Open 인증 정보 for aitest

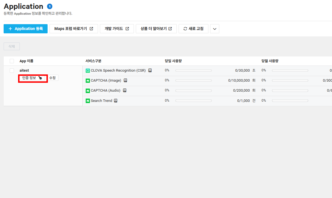point(32,78)
